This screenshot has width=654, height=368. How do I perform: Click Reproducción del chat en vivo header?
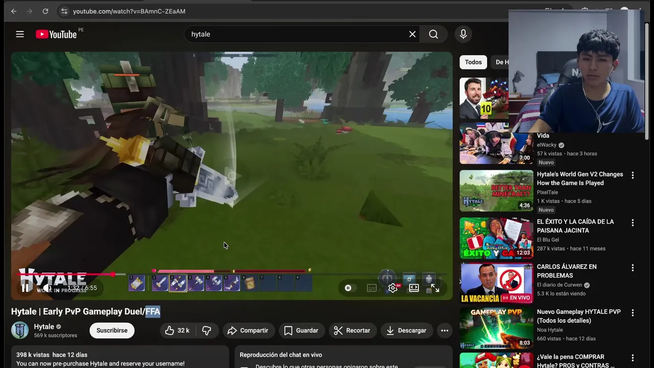click(x=281, y=355)
